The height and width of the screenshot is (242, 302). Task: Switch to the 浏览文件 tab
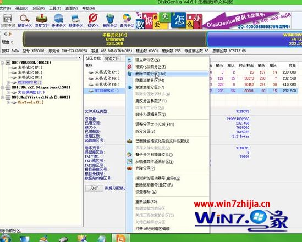(x=112, y=59)
